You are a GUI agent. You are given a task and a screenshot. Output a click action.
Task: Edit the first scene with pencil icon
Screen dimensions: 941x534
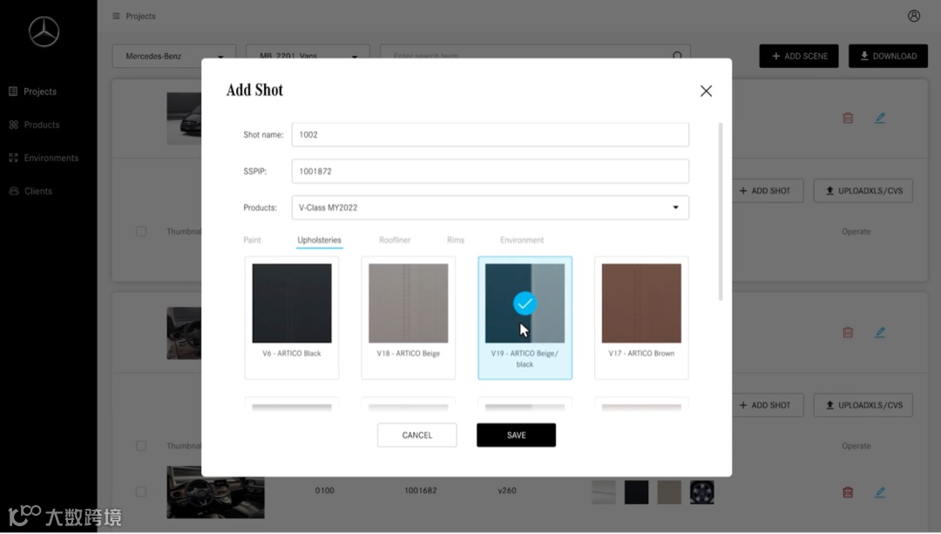[880, 118]
